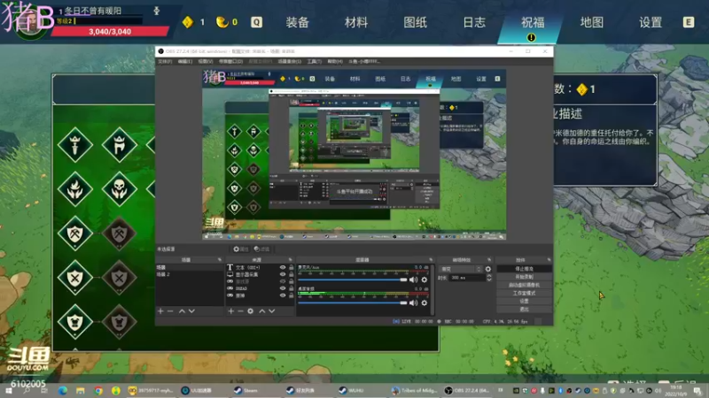Viewport: 709px width, 398px height.
Task: Click 工作室模式 button in OBS
Action: (524, 293)
